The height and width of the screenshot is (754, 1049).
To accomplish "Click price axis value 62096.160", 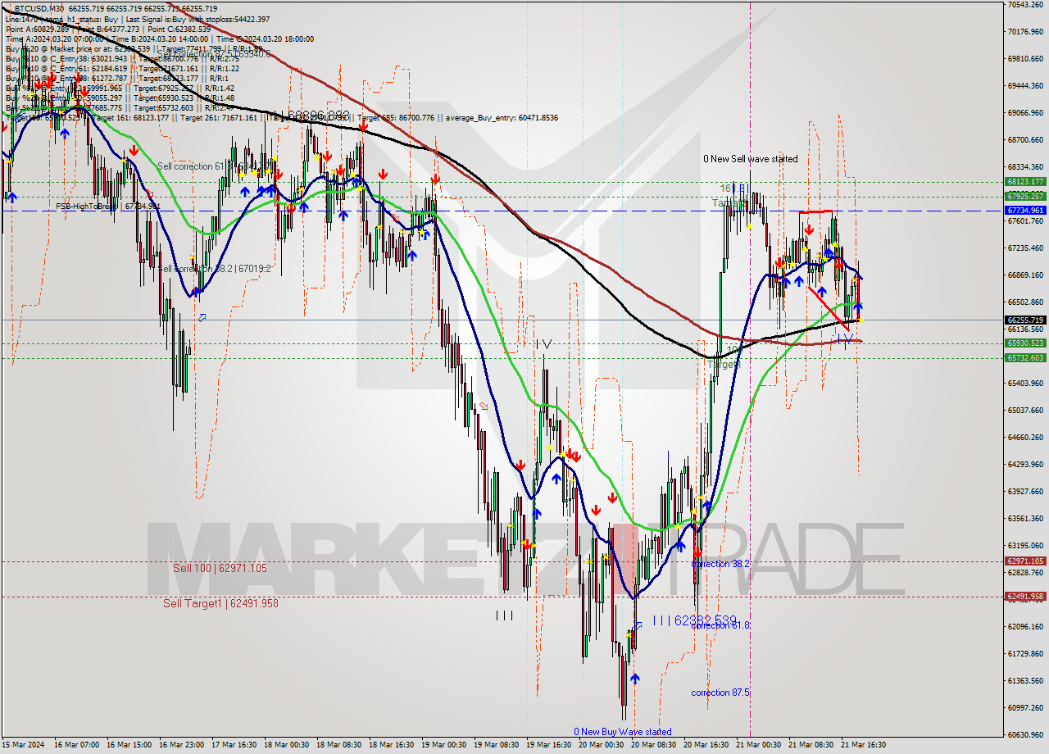I will pyautogui.click(x=1024, y=627).
